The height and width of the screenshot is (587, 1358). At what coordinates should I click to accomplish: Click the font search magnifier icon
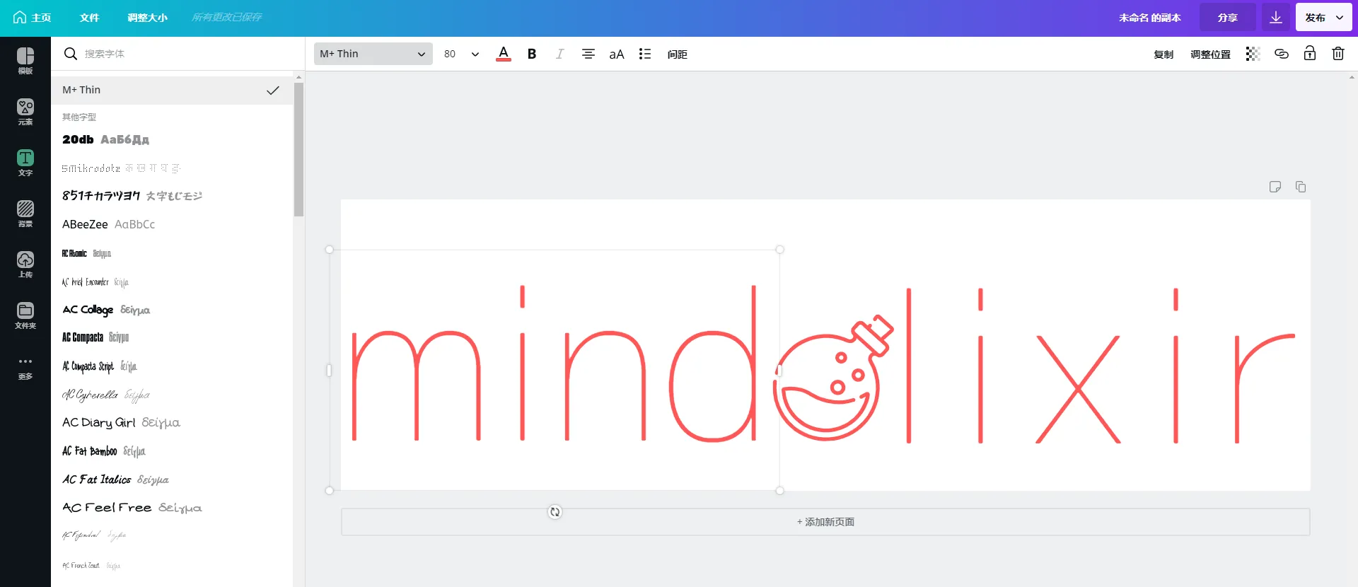[70, 54]
